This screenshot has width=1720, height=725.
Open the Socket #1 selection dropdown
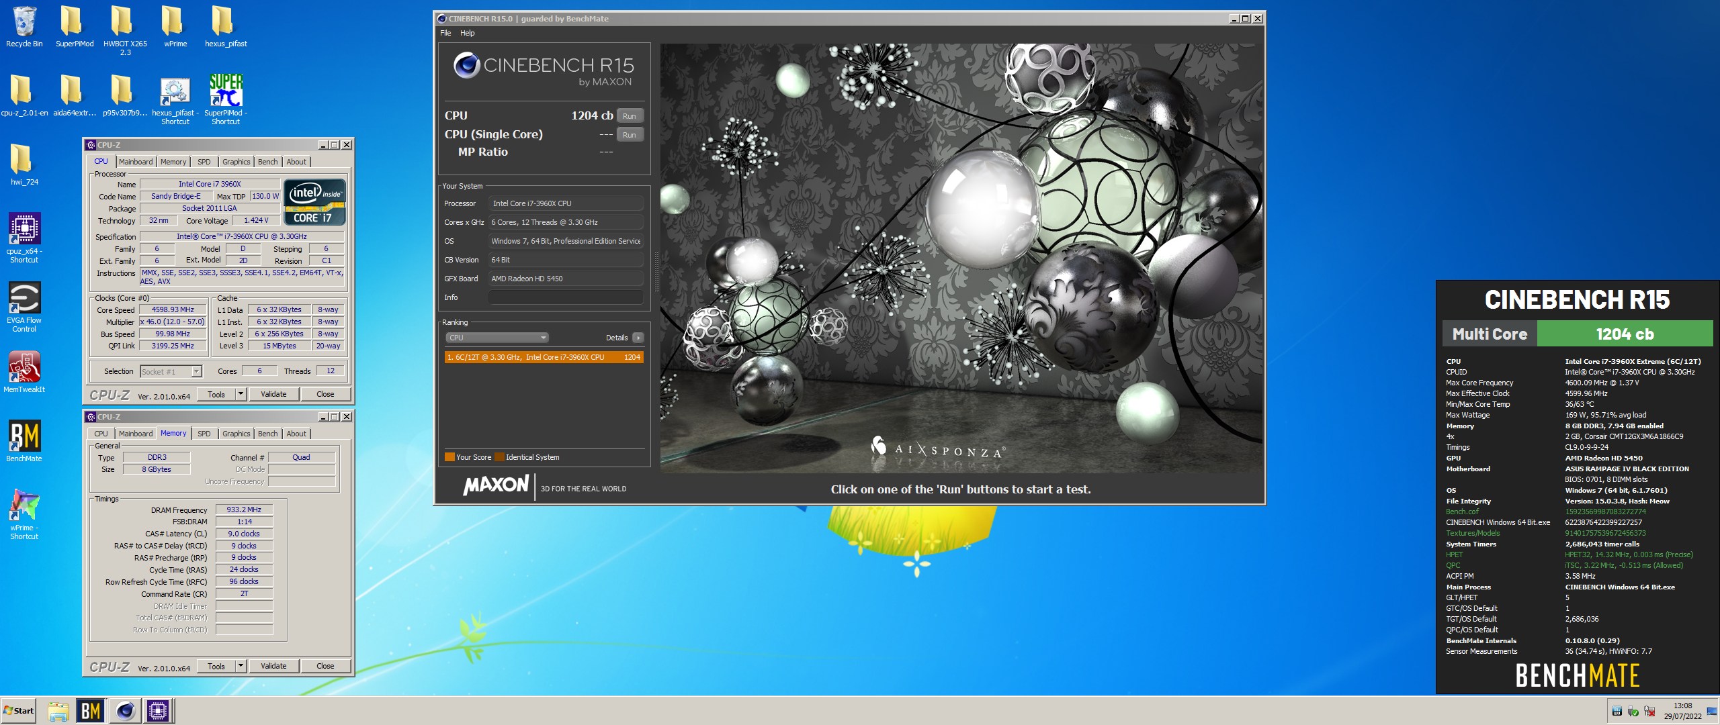coord(171,371)
